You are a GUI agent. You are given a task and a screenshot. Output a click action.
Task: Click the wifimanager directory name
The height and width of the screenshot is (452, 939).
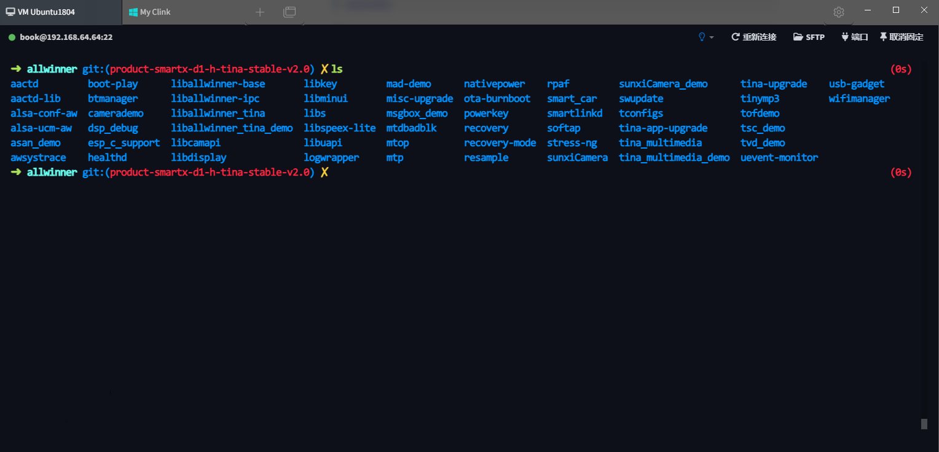point(859,99)
